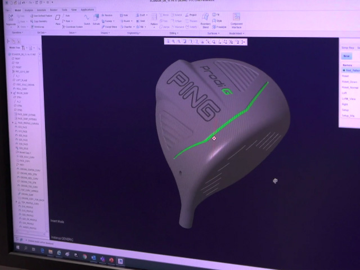Select Moved Copy 1 in the model tree
This screenshot has height=270, width=360.
pos(24,152)
